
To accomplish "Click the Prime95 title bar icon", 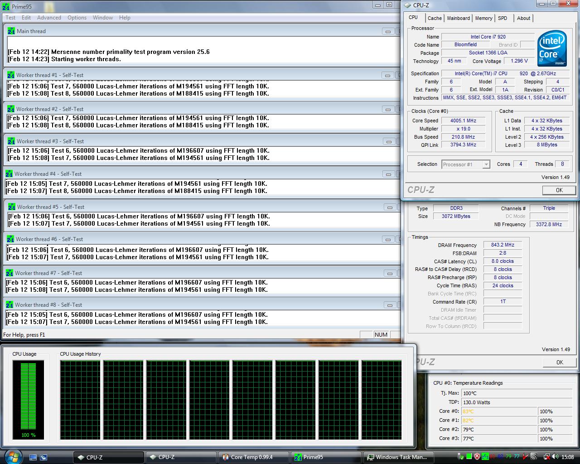I will point(5,6).
